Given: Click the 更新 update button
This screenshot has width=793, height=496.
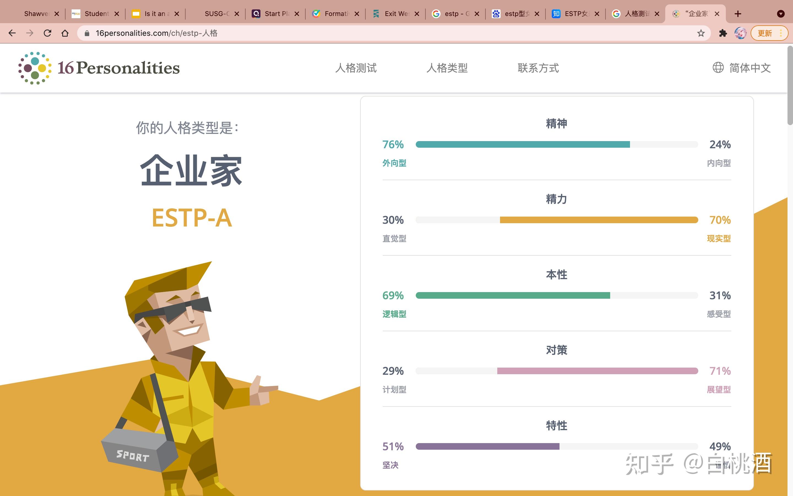Looking at the screenshot, I should click(x=769, y=33).
